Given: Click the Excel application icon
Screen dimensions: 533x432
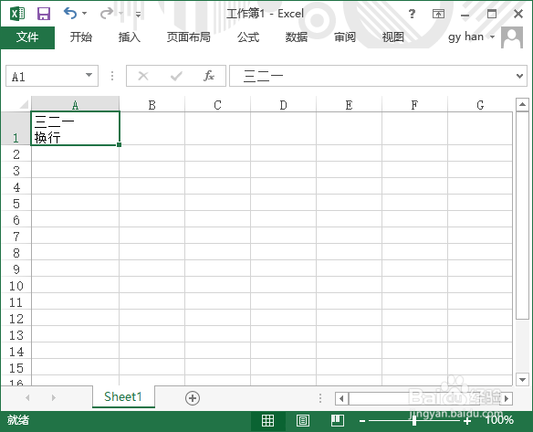Looking at the screenshot, I should [17, 14].
